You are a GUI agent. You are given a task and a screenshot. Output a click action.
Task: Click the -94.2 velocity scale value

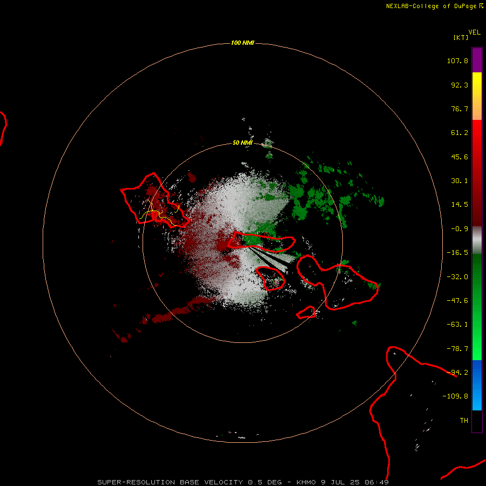click(457, 373)
